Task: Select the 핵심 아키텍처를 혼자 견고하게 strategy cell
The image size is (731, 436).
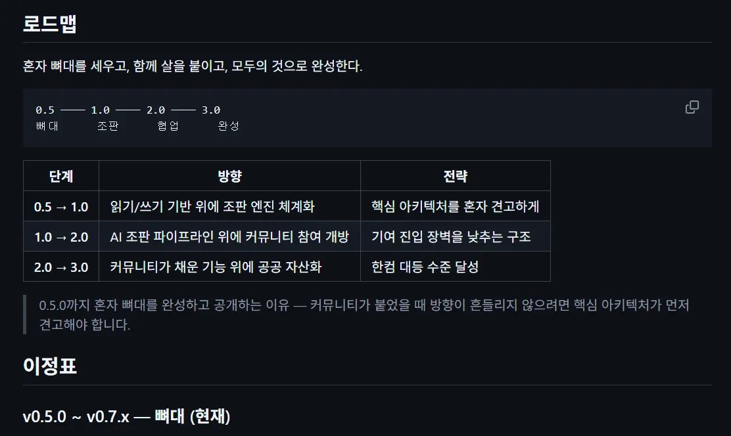Action: click(x=455, y=206)
